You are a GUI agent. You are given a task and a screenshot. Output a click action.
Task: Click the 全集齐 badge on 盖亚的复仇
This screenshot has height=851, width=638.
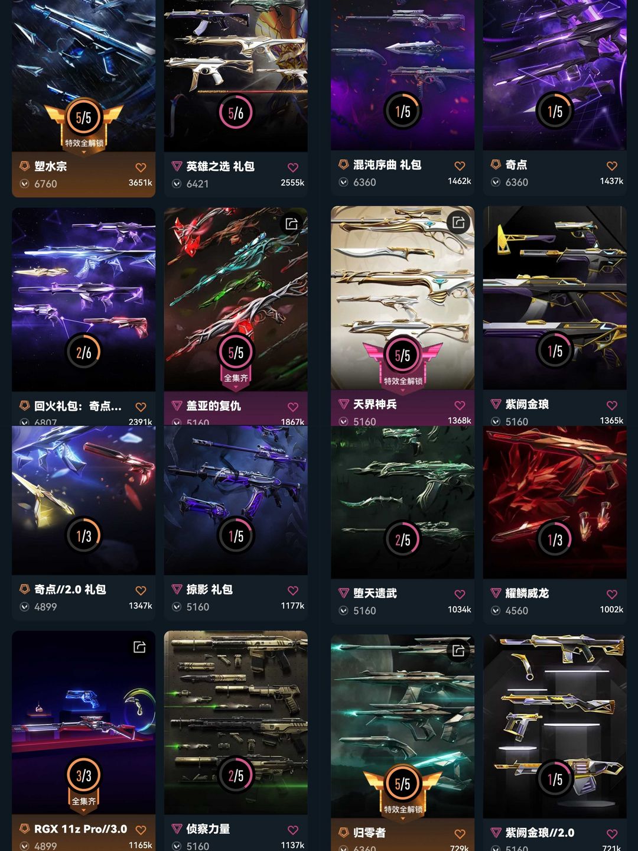click(236, 378)
